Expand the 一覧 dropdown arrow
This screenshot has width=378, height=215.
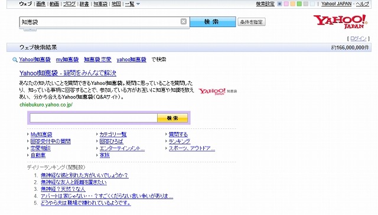pyautogui.click(x=138, y=4)
